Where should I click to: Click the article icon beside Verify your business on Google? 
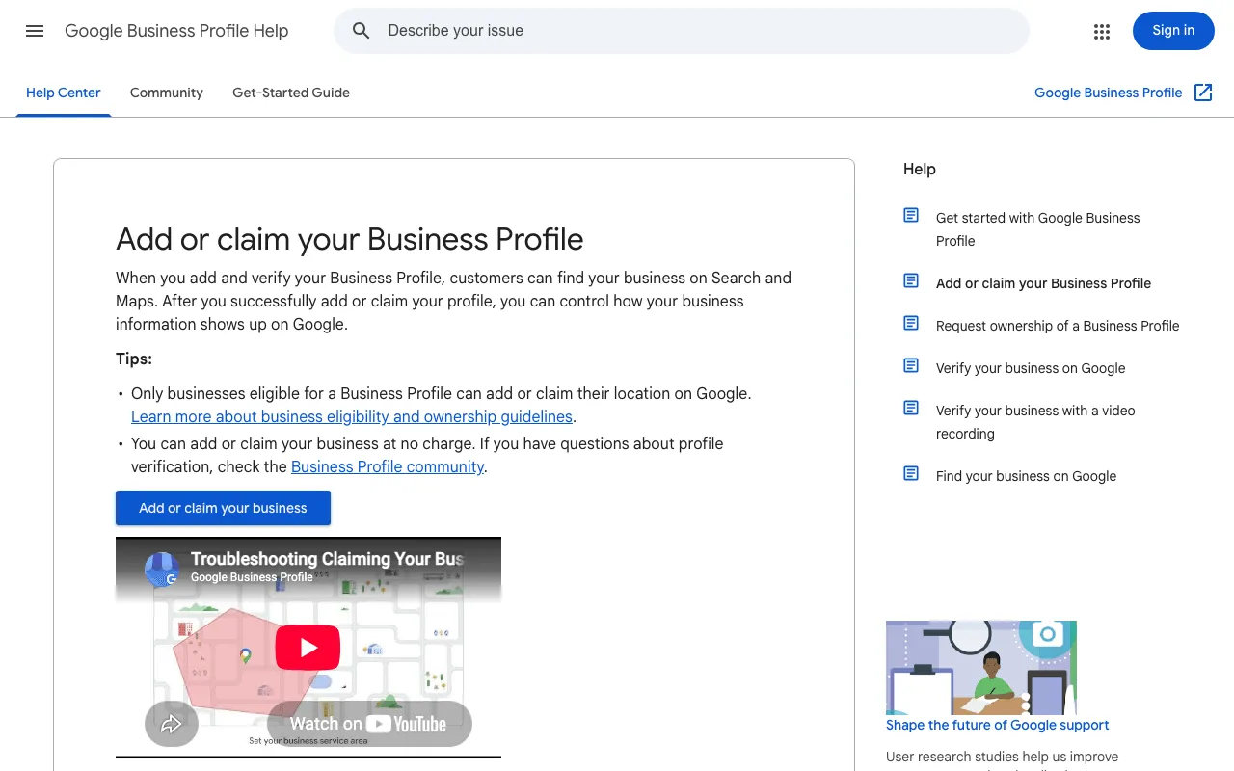pyautogui.click(x=911, y=365)
